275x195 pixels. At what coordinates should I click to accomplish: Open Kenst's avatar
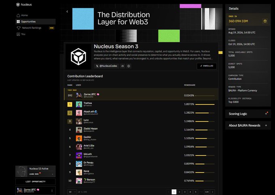click(79, 172)
